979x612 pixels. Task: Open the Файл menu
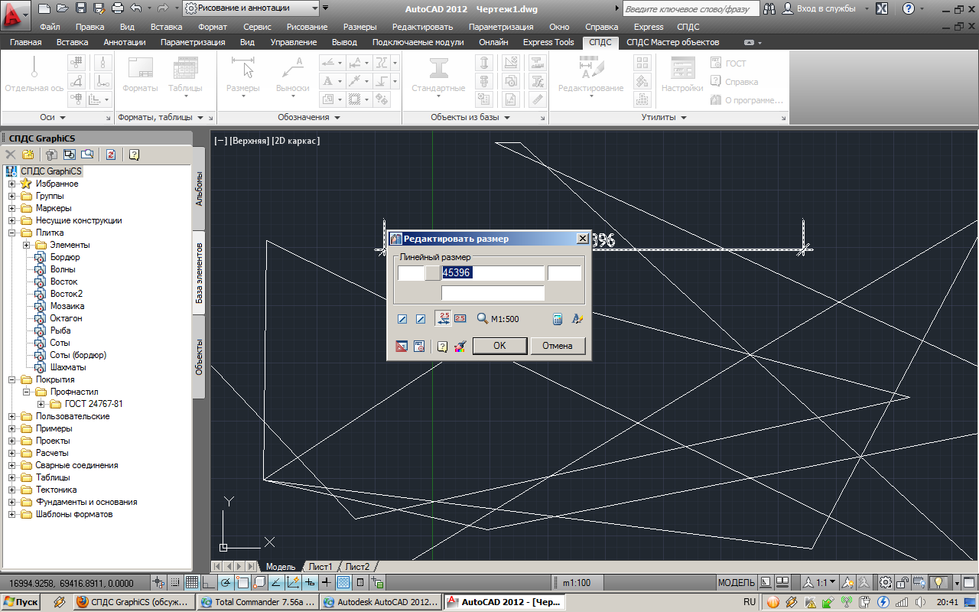coord(50,27)
